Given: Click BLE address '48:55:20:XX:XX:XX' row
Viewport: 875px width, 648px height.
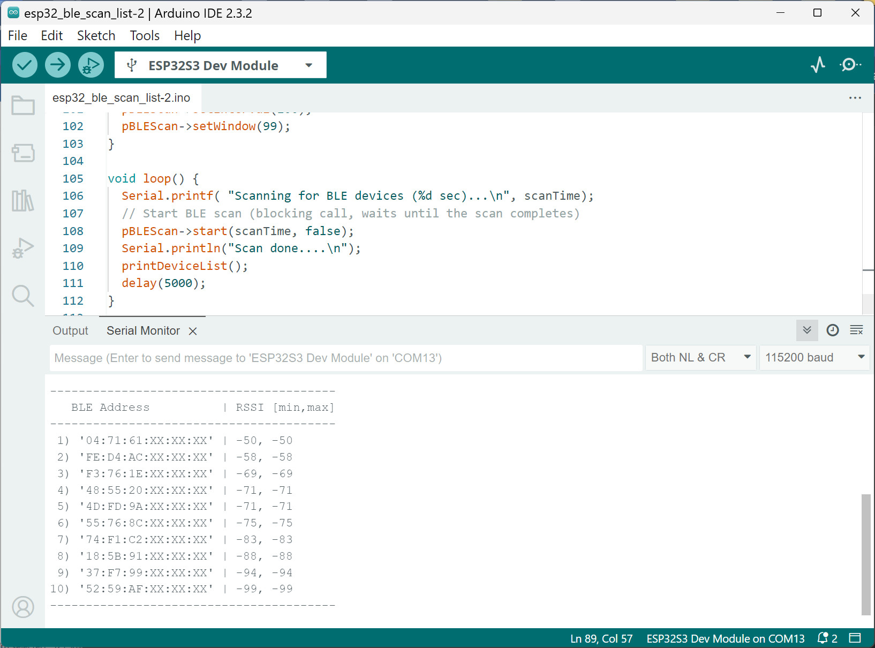Looking at the screenshot, I should point(175,491).
